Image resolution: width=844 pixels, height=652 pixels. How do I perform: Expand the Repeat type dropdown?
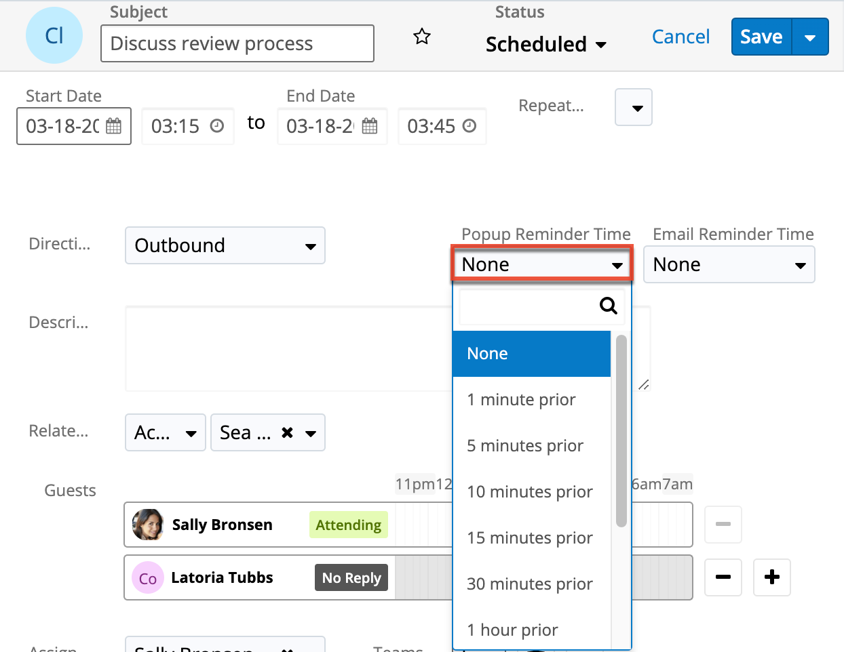click(x=634, y=108)
